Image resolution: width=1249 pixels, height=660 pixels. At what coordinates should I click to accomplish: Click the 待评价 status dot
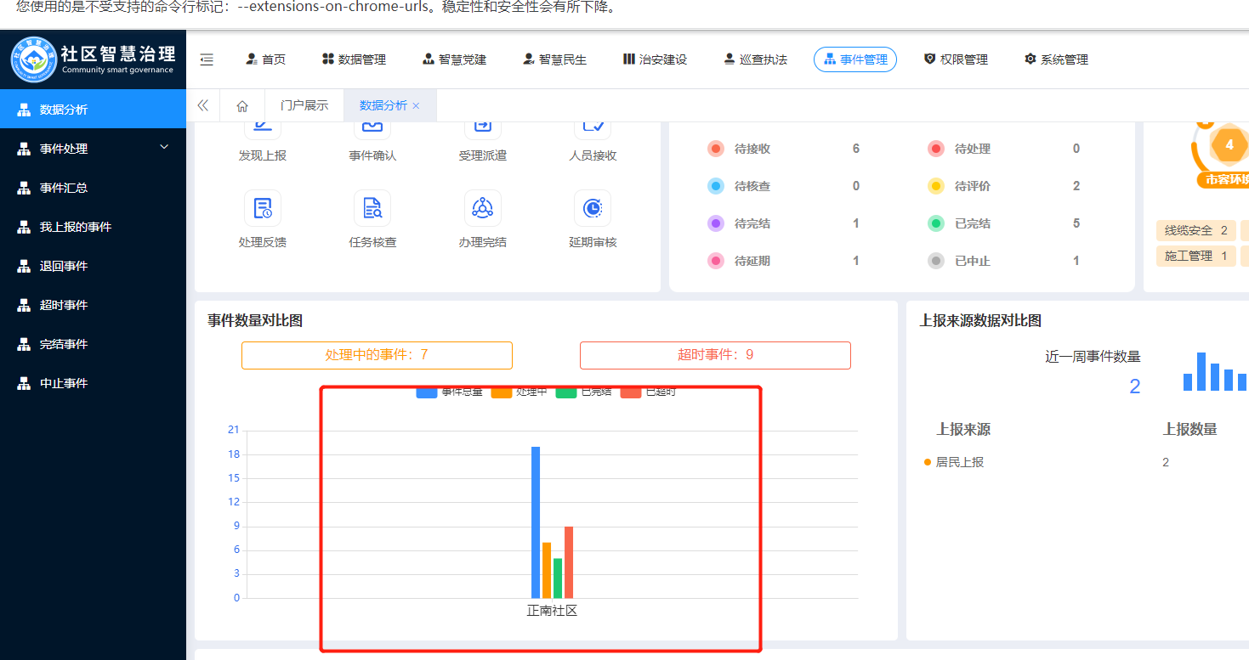(936, 186)
